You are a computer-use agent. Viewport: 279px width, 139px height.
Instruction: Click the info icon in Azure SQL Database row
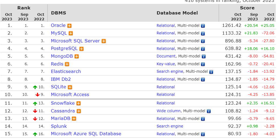(x=203, y=134)
